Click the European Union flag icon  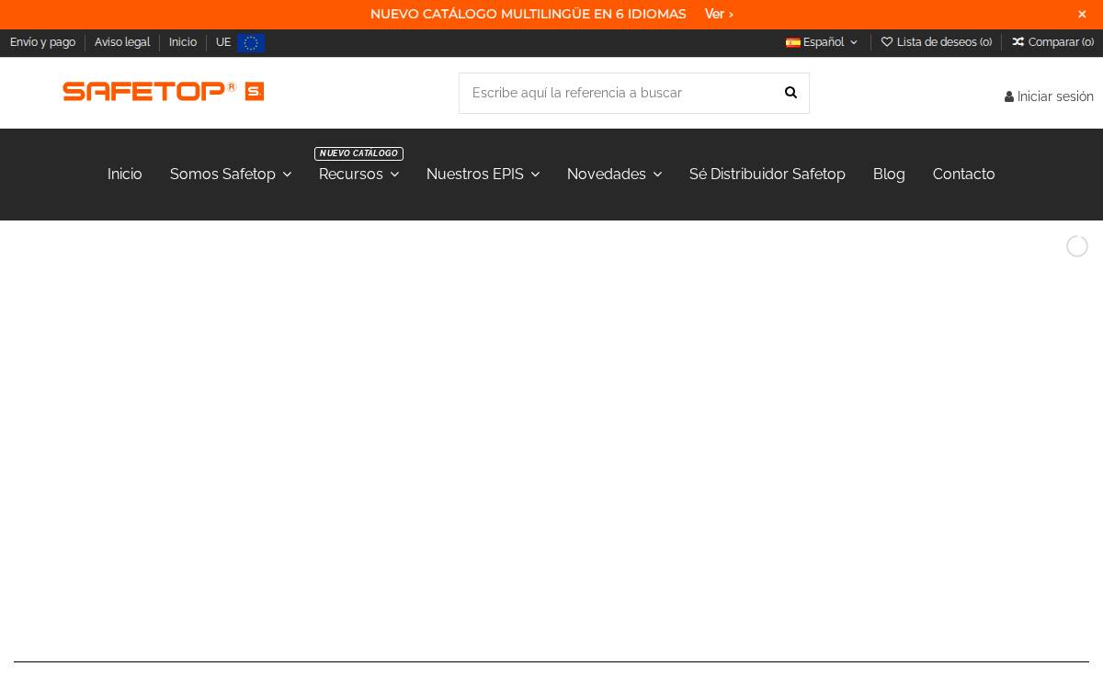pos(251,43)
